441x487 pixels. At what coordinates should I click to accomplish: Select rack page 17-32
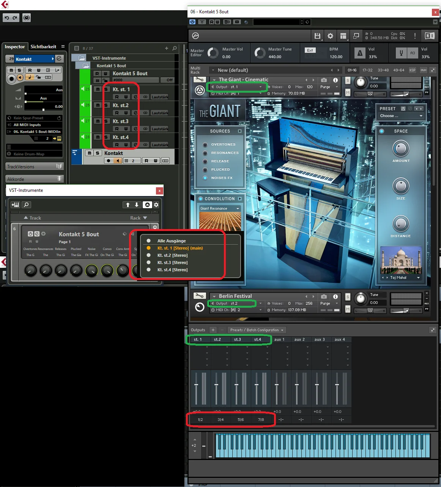(x=367, y=70)
